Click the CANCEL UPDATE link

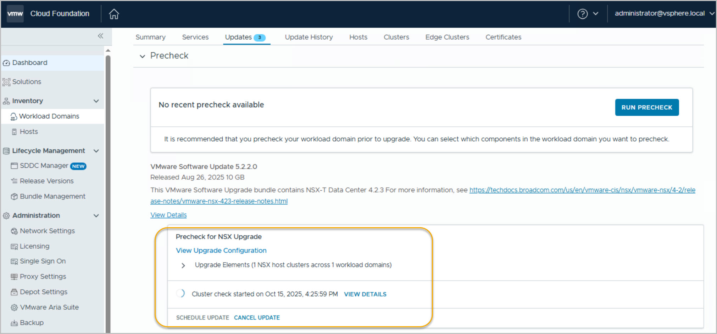click(257, 318)
